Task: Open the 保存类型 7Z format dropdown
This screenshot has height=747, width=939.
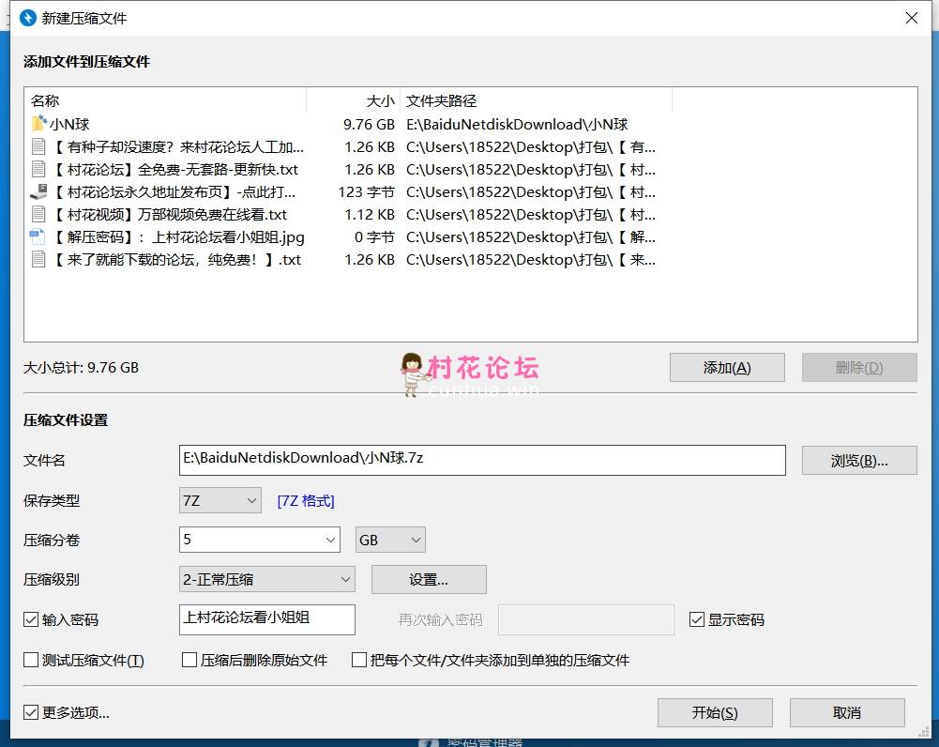Action: click(220, 500)
